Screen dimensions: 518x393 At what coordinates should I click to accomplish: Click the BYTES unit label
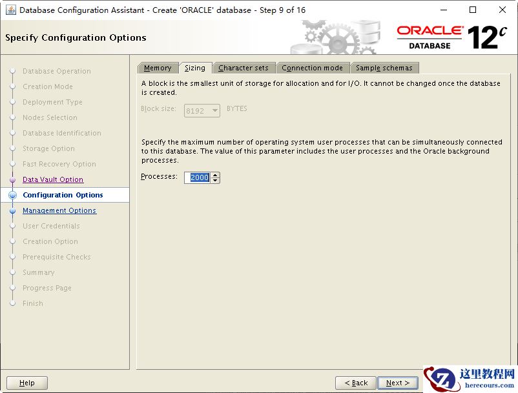pos(237,108)
